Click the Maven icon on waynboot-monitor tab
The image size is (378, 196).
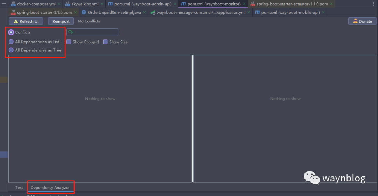click(183, 4)
